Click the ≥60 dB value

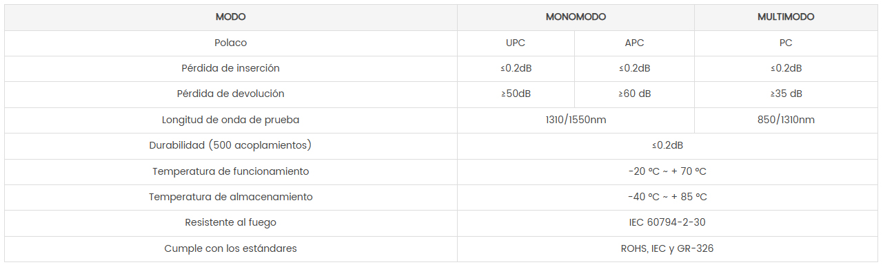(x=634, y=94)
